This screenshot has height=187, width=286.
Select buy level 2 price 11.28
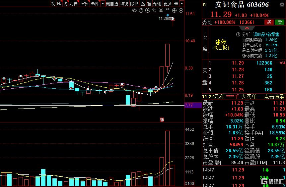pyautogui.click(x=238, y=70)
